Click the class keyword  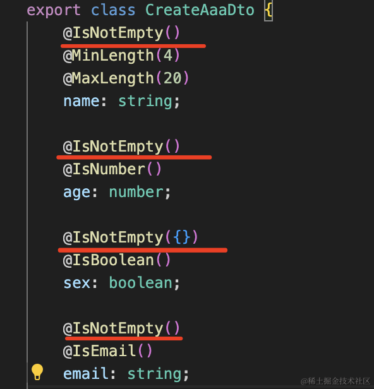[x=113, y=10]
